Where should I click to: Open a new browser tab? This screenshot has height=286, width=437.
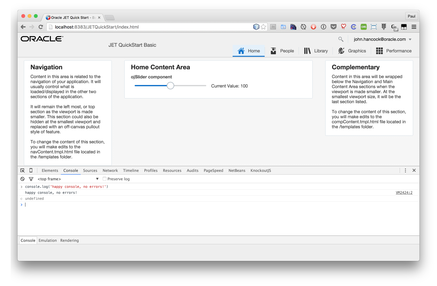pos(109,18)
